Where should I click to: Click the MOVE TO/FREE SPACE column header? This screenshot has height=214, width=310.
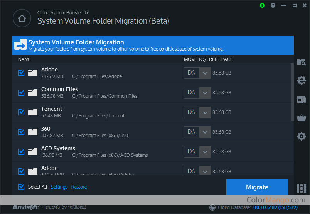coord(208,59)
